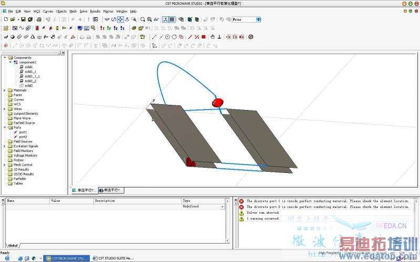
Task: Collapse the component1 tree node
Action: (x=10, y=62)
